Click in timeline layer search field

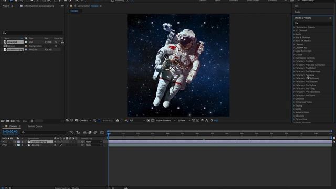pos(44,133)
